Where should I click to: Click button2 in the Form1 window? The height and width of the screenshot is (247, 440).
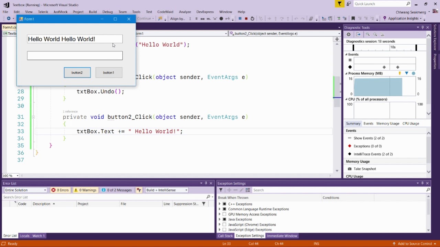pyautogui.click(x=77, y=72)
